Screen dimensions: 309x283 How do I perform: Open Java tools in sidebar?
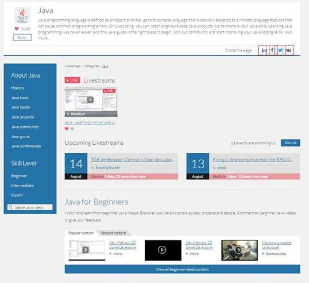click(x=20, y=98)
